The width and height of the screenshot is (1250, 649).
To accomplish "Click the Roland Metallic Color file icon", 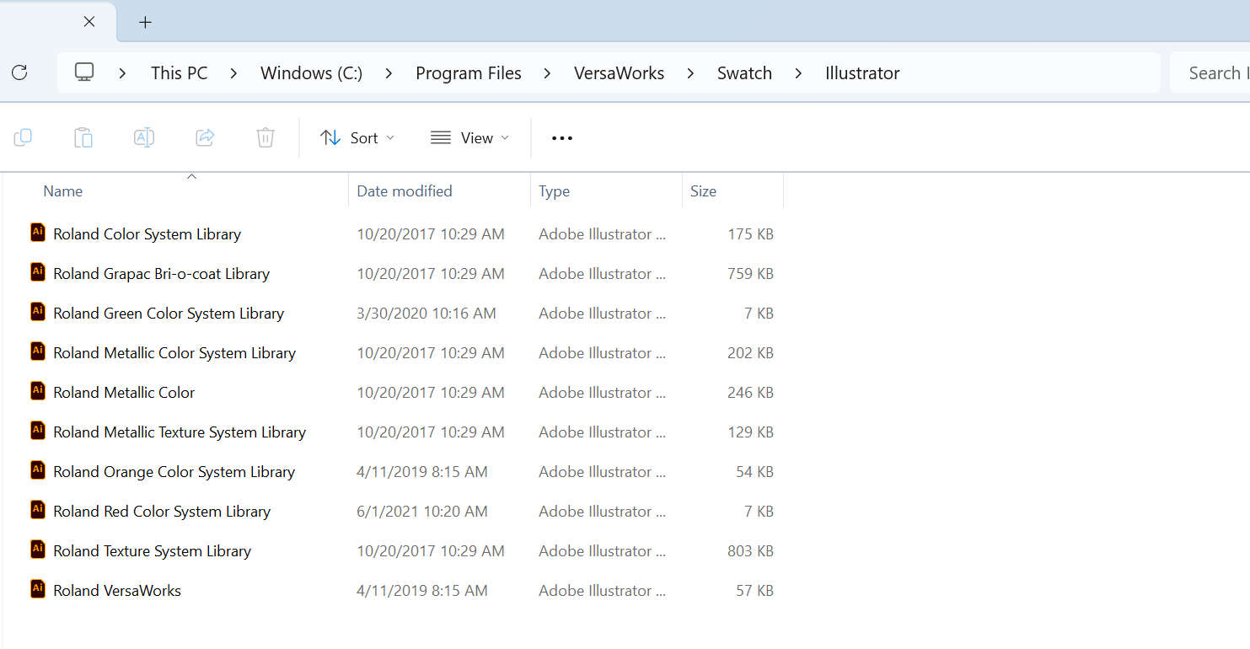I will coord(38,391).
